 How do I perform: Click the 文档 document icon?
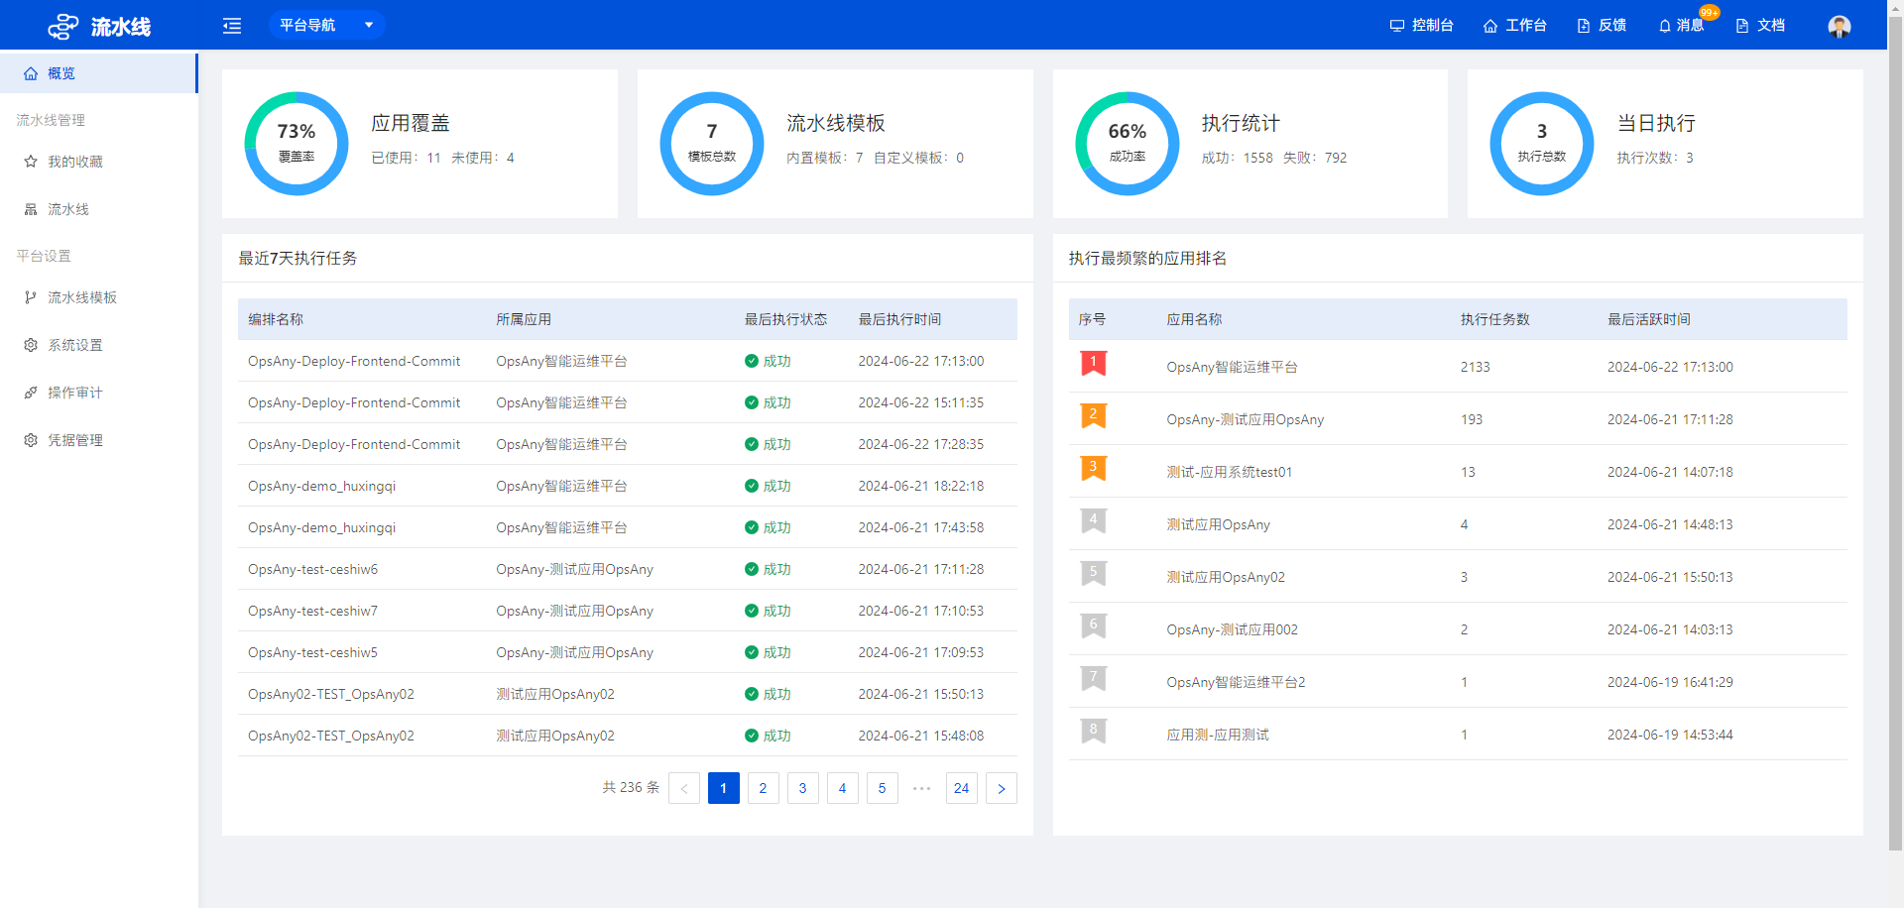click(1742, 26)
